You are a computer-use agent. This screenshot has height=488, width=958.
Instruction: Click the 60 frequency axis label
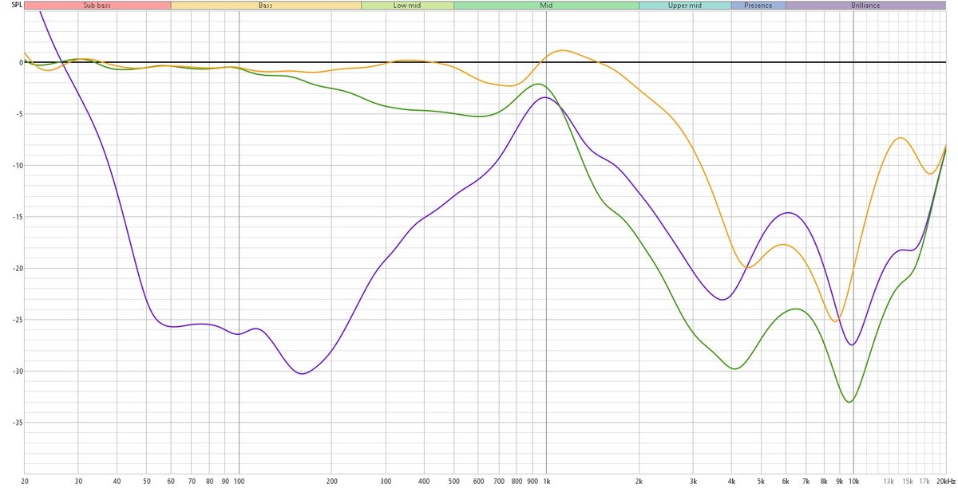click(171, 482)
